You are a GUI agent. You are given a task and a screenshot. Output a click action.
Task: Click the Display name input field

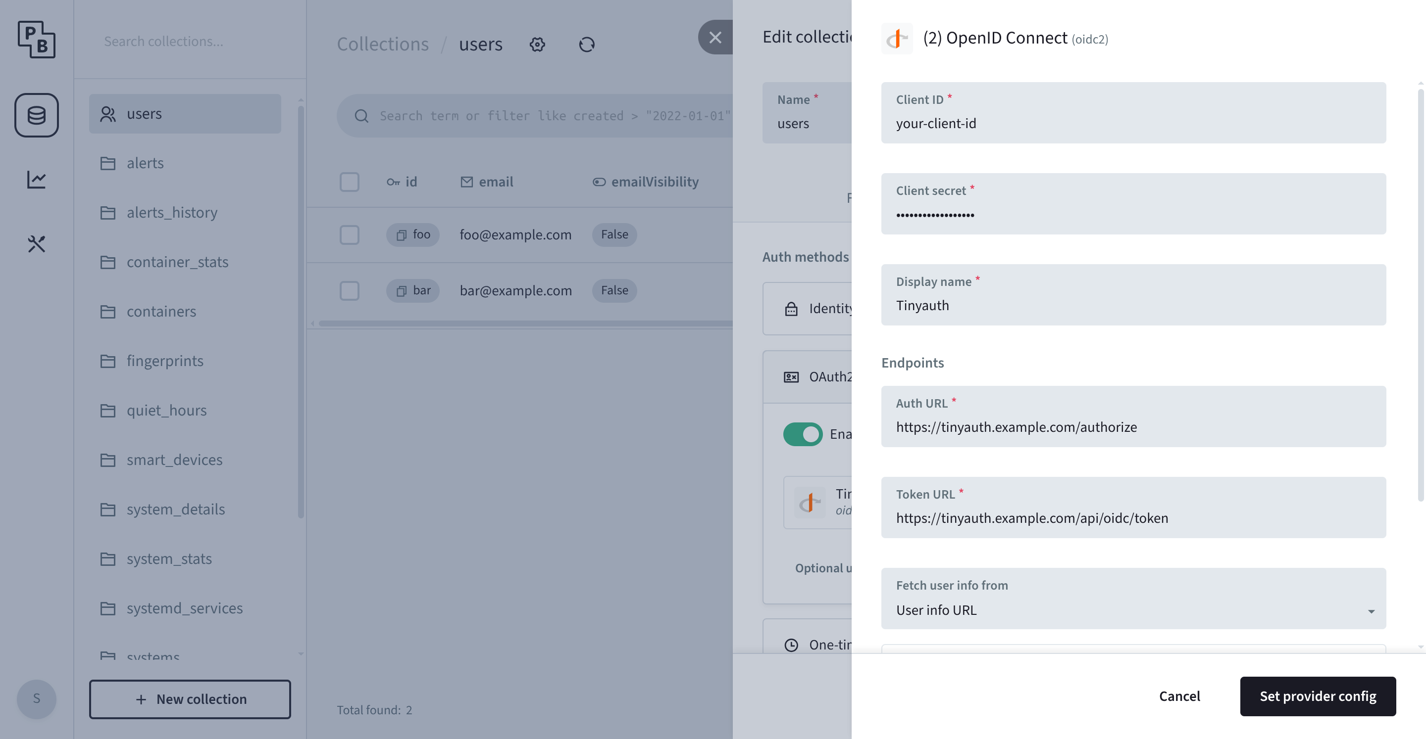point(1133,295)
